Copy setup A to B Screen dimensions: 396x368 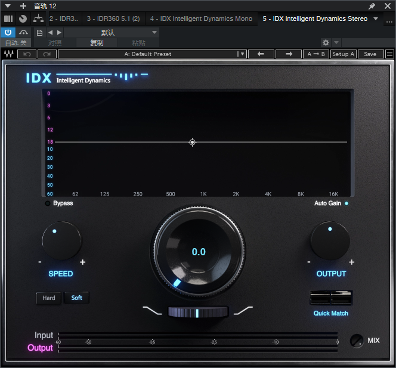(316, 54)
